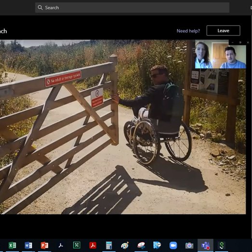Open Calculator from the taskbar
The image size is (252, 252).
109,245
